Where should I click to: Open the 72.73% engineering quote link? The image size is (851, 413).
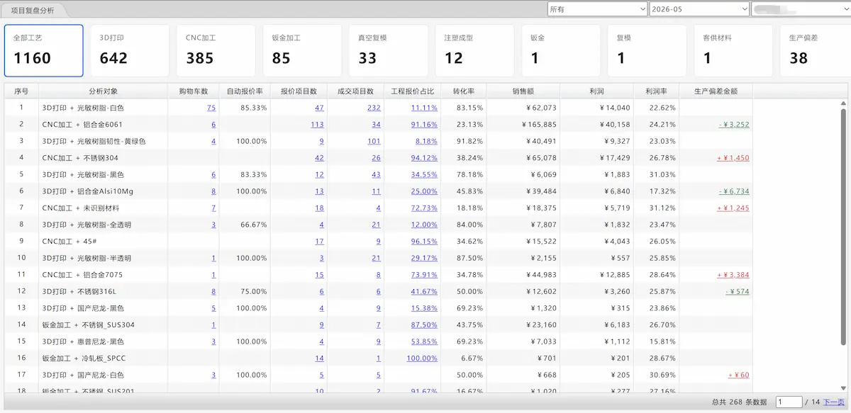coord(424,208)
